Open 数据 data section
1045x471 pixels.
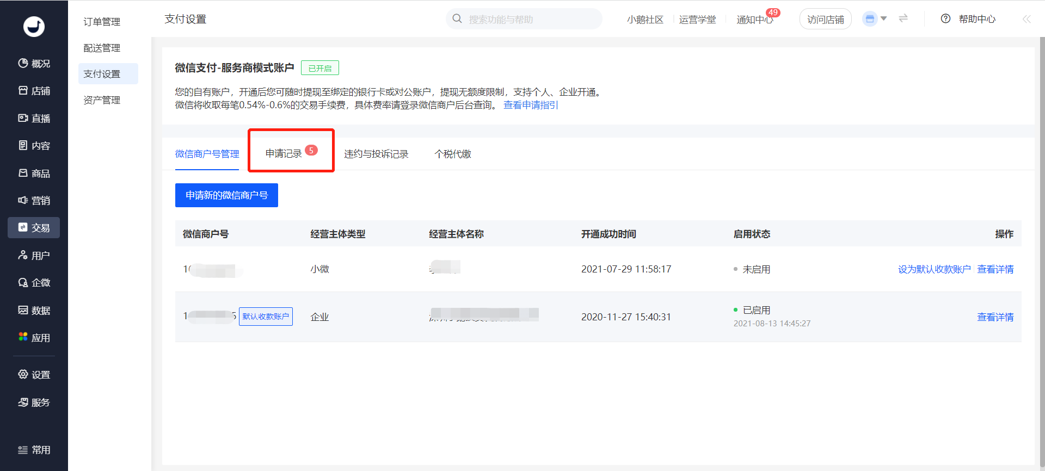click(34, 310)
